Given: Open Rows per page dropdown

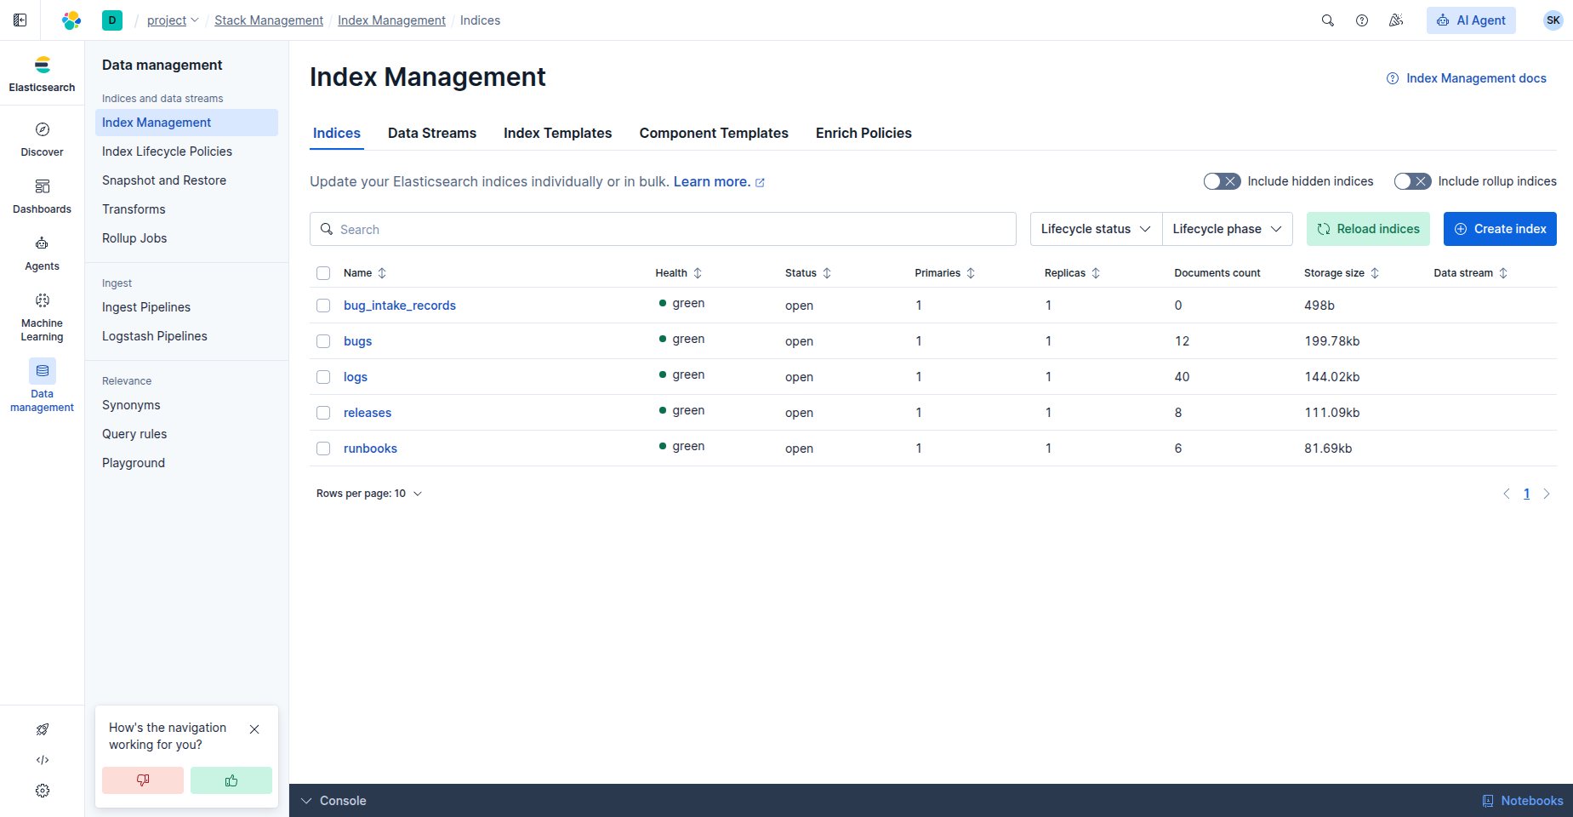Looking at the screenshot, I should [369, 494].
